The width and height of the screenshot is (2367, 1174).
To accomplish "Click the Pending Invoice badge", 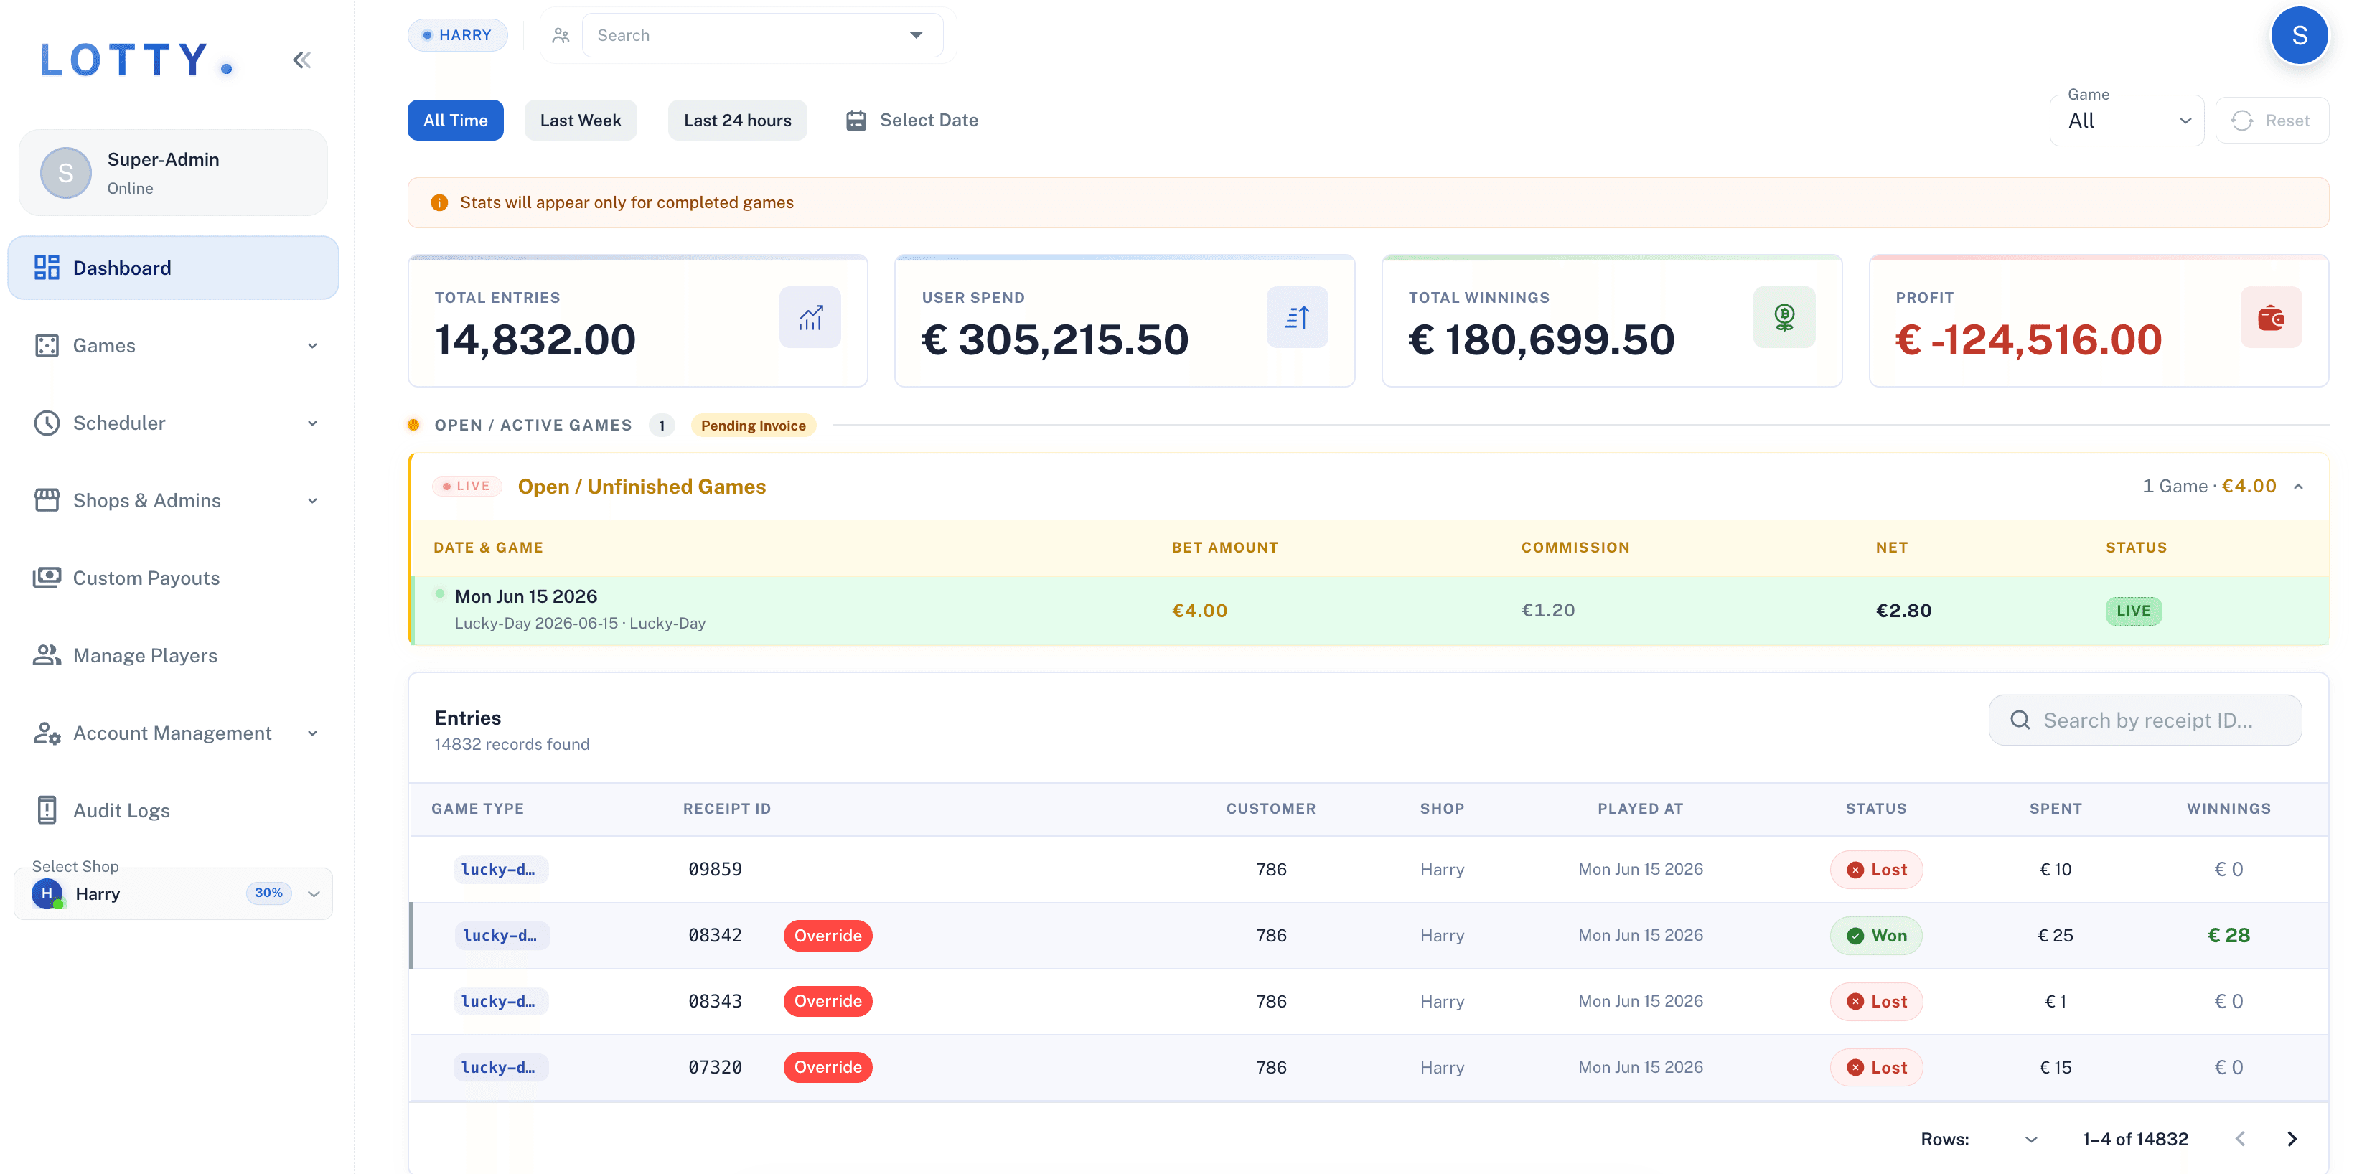I will click(x=753, y=426).
